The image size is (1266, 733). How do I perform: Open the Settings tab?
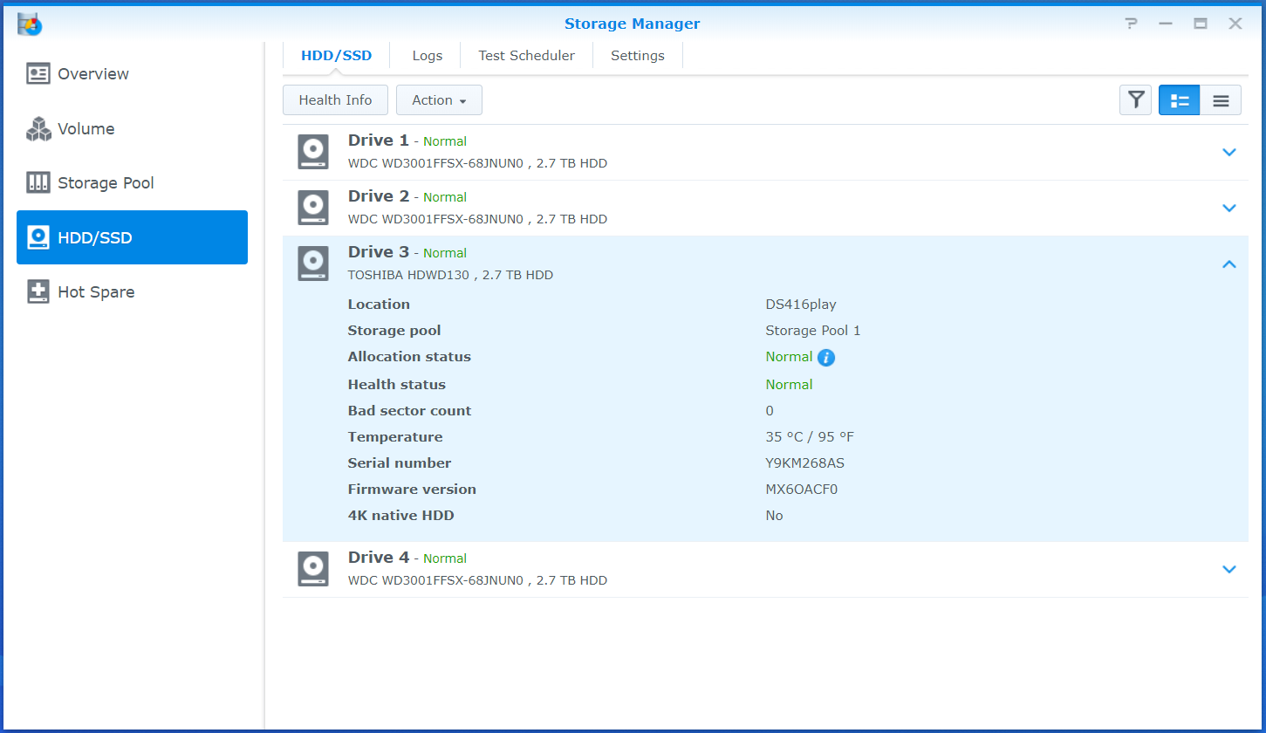pyautogui.click(x=638, y=55)
